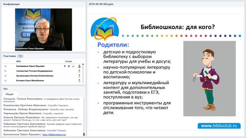Click chat message from Чернышова Ирина Ивановна
Viewport: 246px width, 138px height.
[33, 113]
